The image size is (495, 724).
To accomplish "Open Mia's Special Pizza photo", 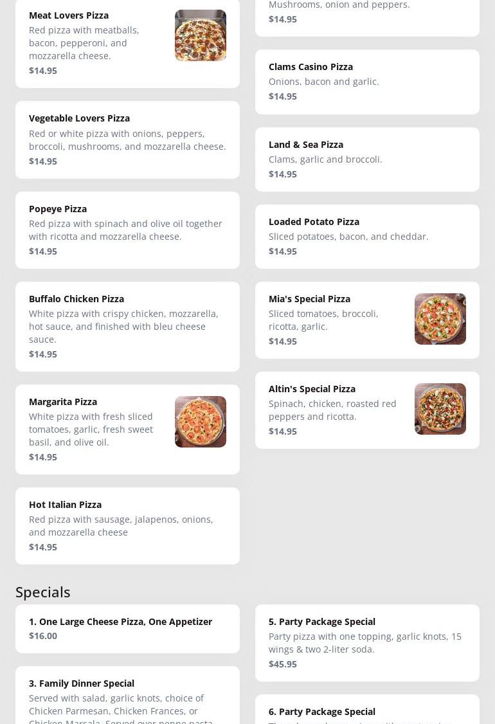I will click(x=440, y=319).
